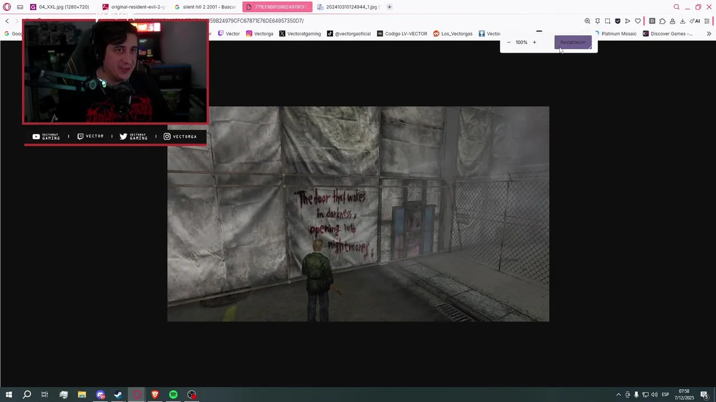Add page to bookmarks with heart icon
This screenshot has width=716, height=402.
click(x=638, y=21)
